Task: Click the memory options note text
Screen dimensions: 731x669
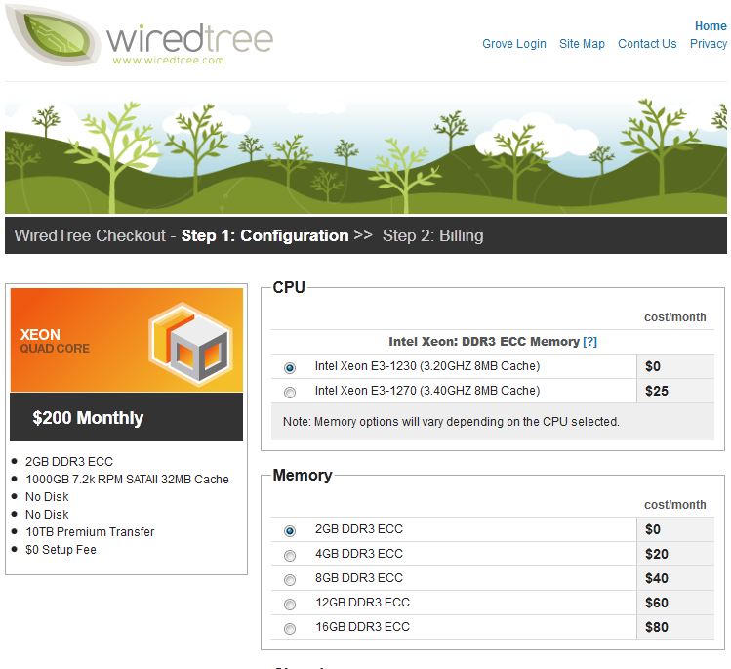Action: tap(451, 422)
